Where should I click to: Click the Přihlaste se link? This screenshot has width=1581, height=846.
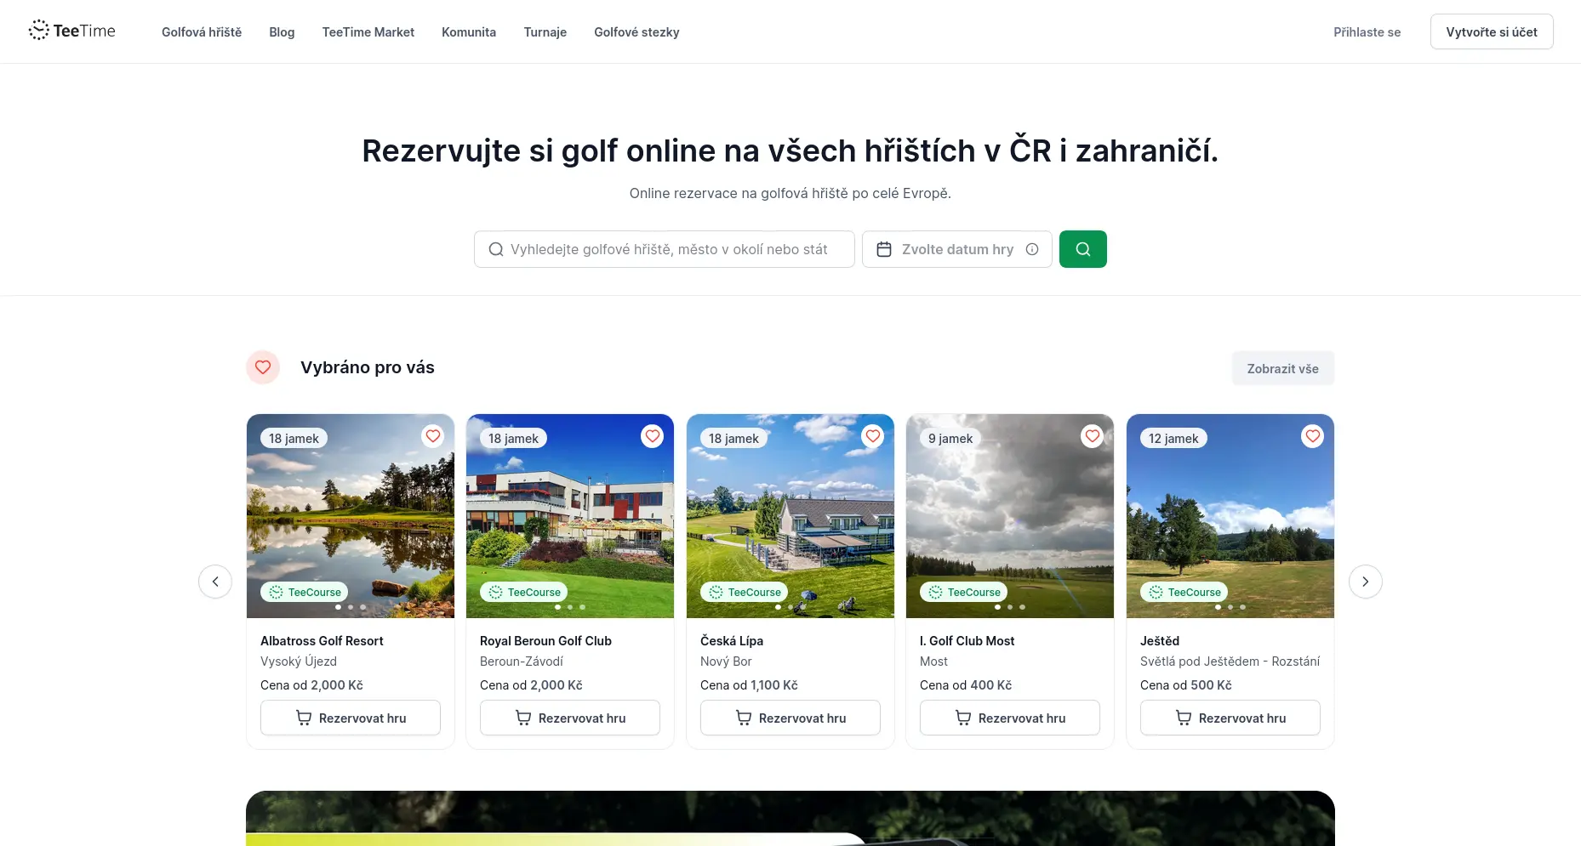1366,31
